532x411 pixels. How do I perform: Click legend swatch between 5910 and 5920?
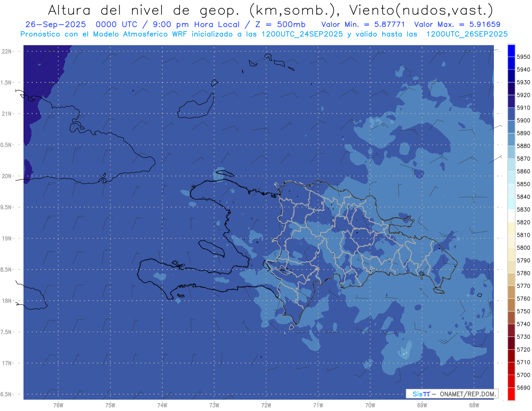[x=511, y=102]
